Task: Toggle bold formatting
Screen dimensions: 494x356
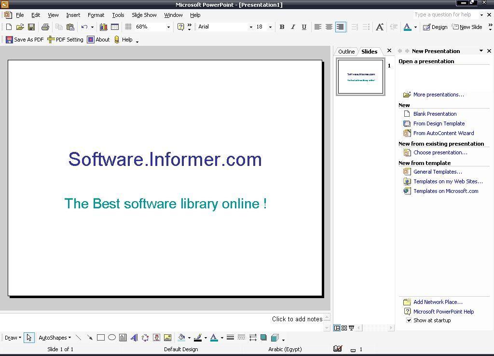Action: click(282, 27)
